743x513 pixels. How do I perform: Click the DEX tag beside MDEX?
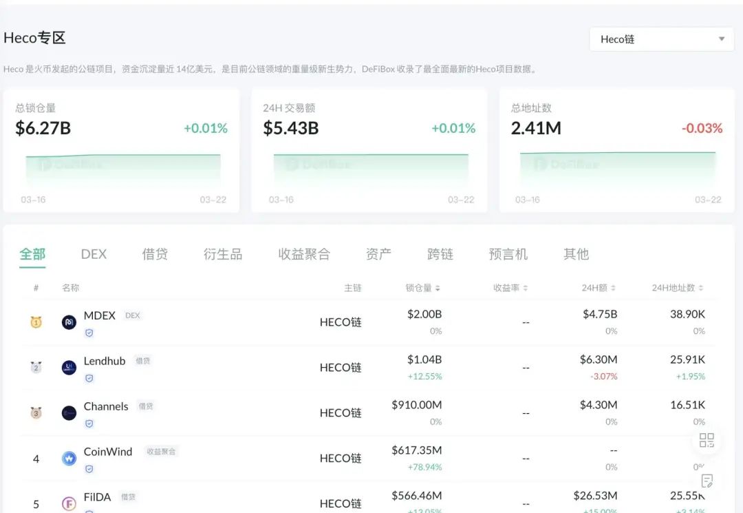(133, 315)
